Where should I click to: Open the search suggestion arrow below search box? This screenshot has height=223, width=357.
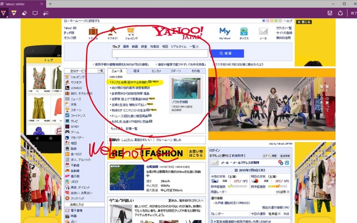(117, 59)
